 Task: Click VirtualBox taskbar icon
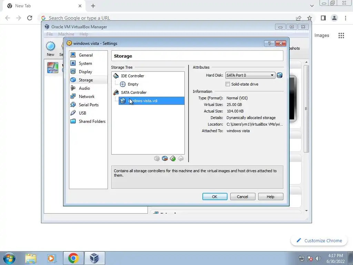(x=94, y=258)
